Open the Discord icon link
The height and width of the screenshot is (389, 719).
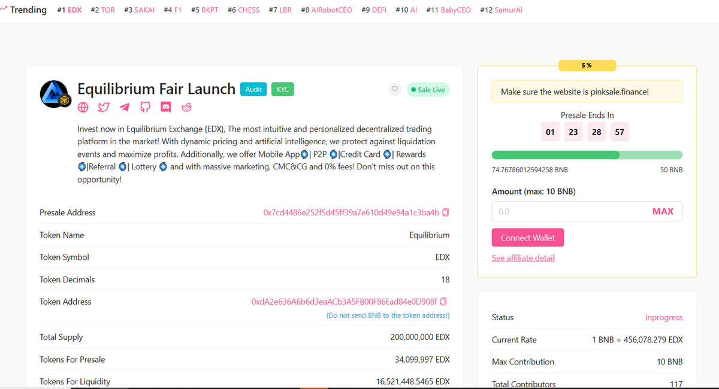click(166, 108)
